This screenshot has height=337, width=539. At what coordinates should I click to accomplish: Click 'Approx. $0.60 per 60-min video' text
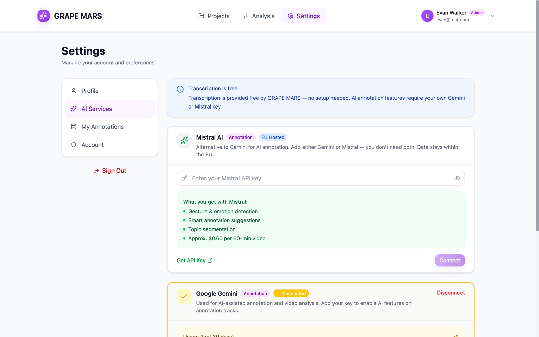(227, 238)
